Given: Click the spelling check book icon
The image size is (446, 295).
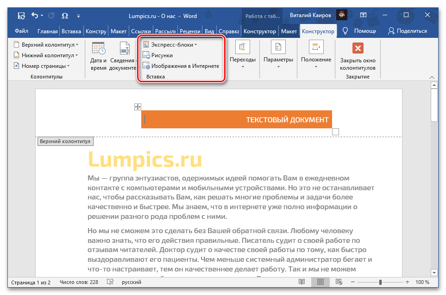Looking at the screenshot, I should (110, 282).
